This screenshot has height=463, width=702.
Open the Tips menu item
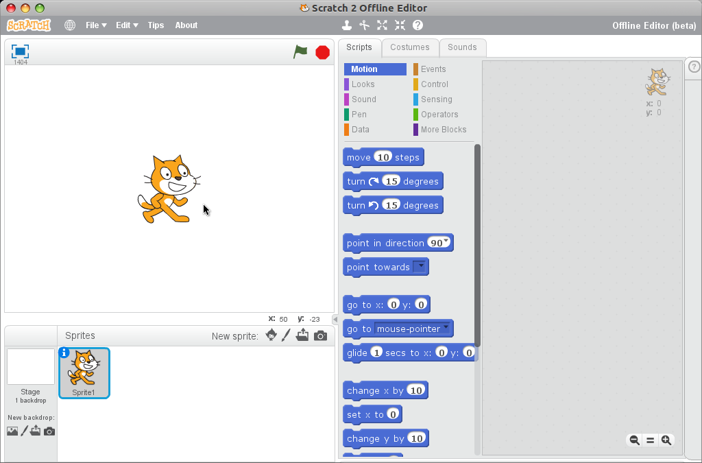pos(156,25)
